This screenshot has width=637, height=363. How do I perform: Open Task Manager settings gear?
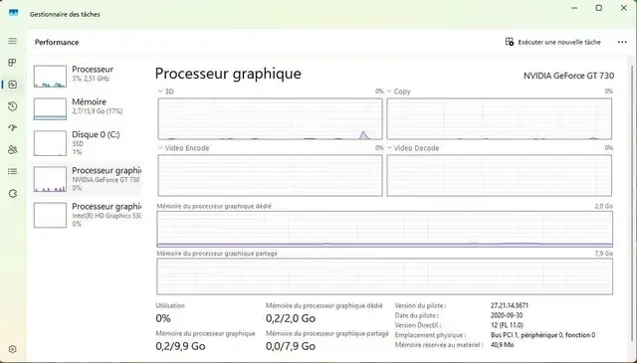click(x=13, y=349)
